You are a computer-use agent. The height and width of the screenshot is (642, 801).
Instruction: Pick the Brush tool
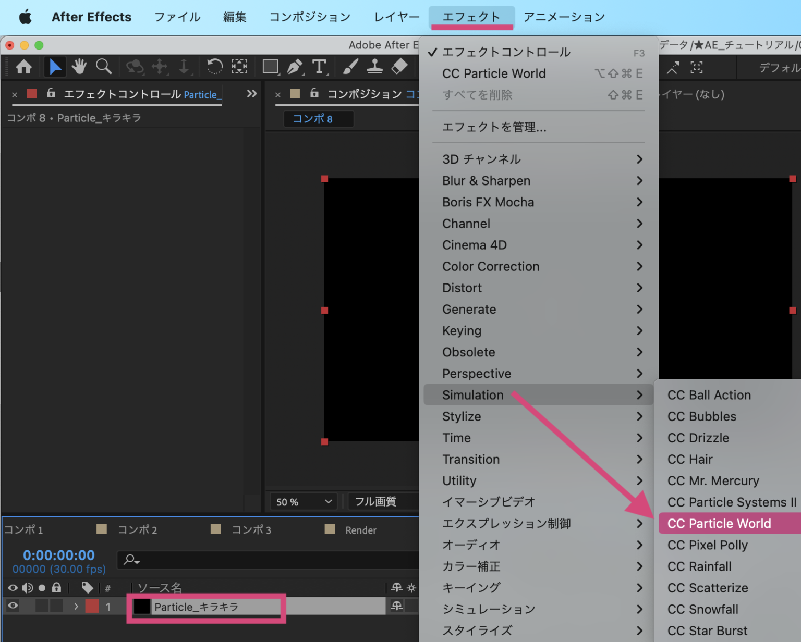[x=350, y=67]
